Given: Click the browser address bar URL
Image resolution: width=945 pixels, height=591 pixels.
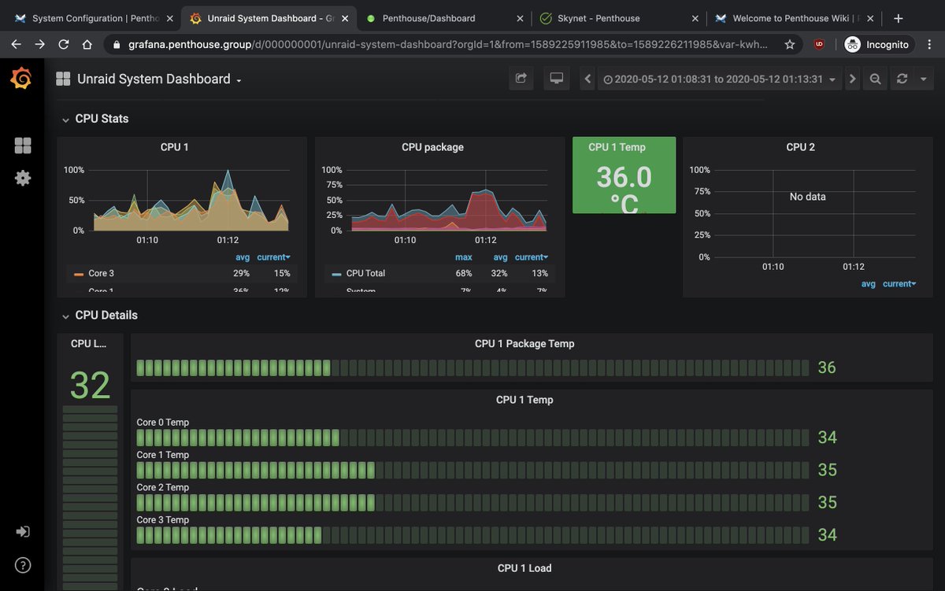Looking at the screenshot, I should pyautogui.click(x=447, y=45).
